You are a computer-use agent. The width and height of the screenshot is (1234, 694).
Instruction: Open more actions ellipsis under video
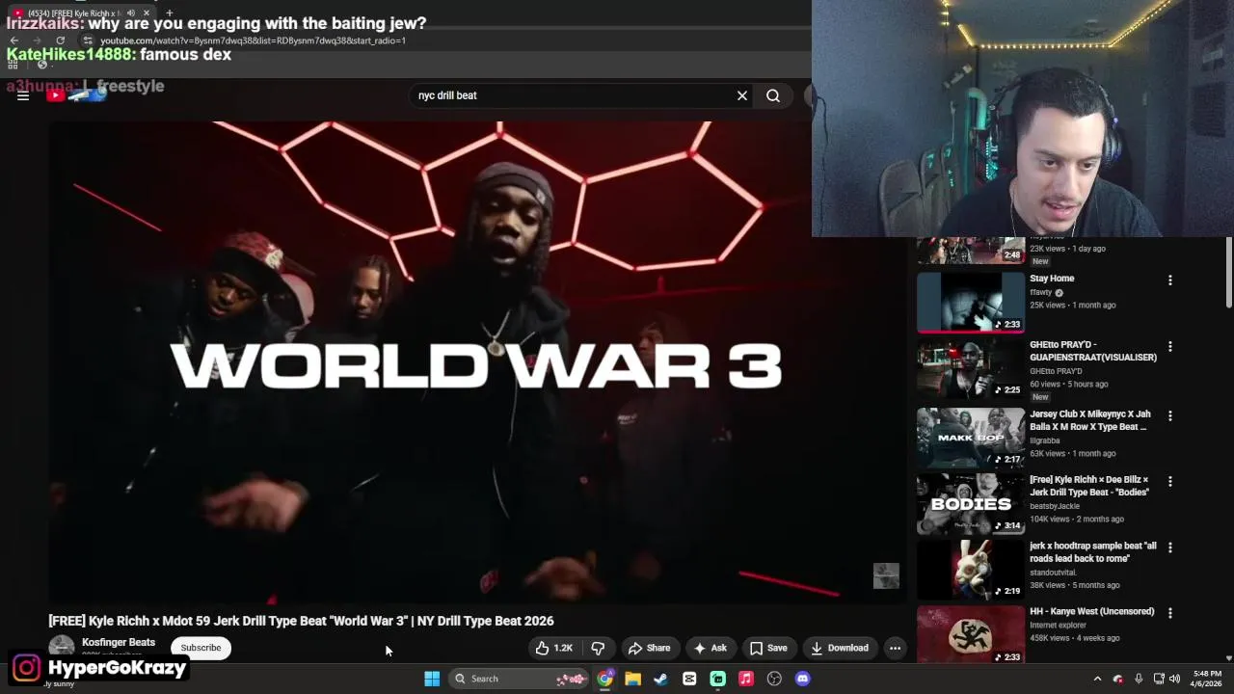pyautogui.click(x=895, y=648)
